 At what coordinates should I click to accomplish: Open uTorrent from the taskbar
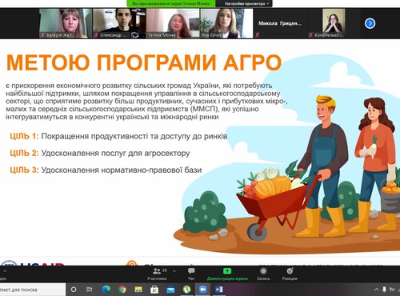point(186,290)
